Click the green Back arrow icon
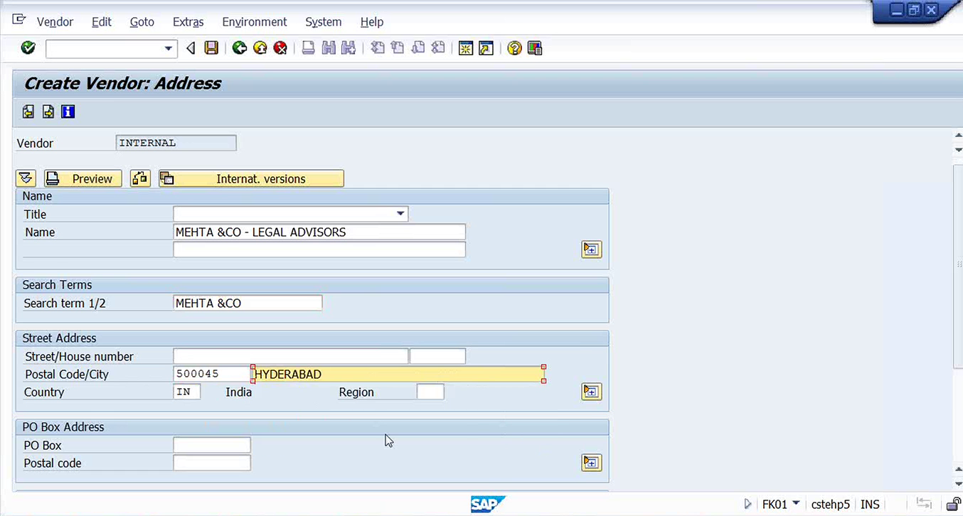963x516 pixels. [240, 48]
